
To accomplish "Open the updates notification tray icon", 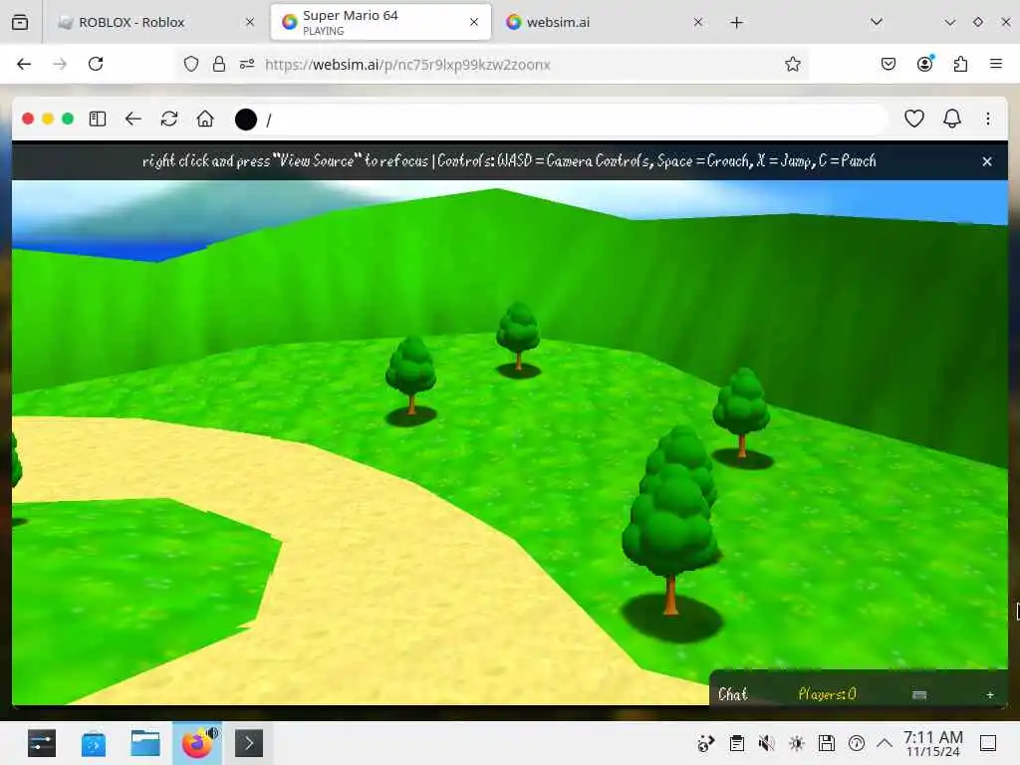I will coord(857,743).
